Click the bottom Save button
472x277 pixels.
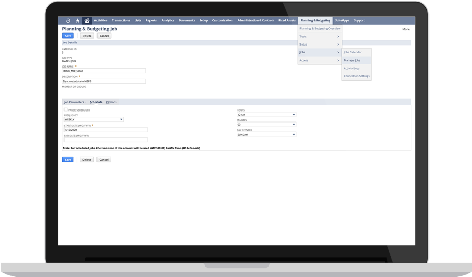68,160
